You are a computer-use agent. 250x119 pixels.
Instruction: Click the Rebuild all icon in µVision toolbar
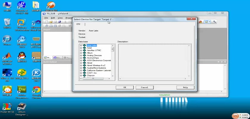pos(55,26)
